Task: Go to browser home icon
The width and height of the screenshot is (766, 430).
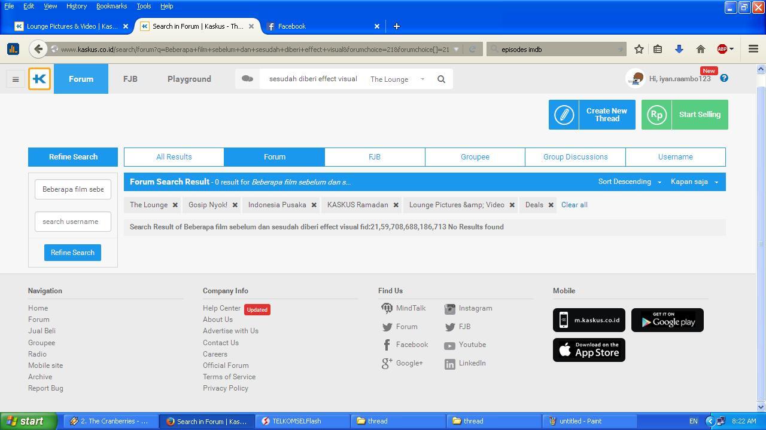Action: click(x=701, y=49)
